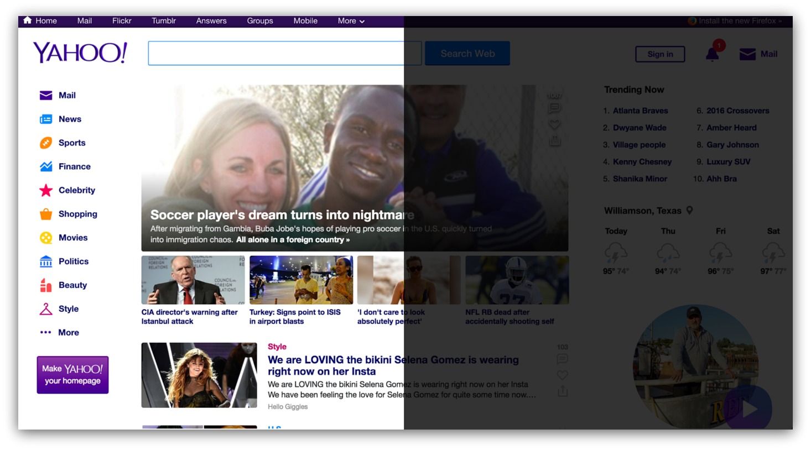Open Tumblr from the top bar
The height and width of the screenshot is (450, 811).
(x=164, y=21)
